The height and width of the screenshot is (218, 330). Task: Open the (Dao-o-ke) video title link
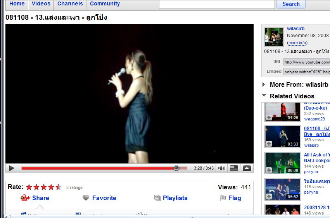[315, 108]
